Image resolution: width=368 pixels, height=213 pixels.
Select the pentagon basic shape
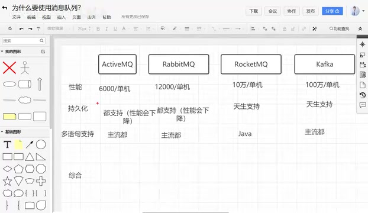[18, 169]
